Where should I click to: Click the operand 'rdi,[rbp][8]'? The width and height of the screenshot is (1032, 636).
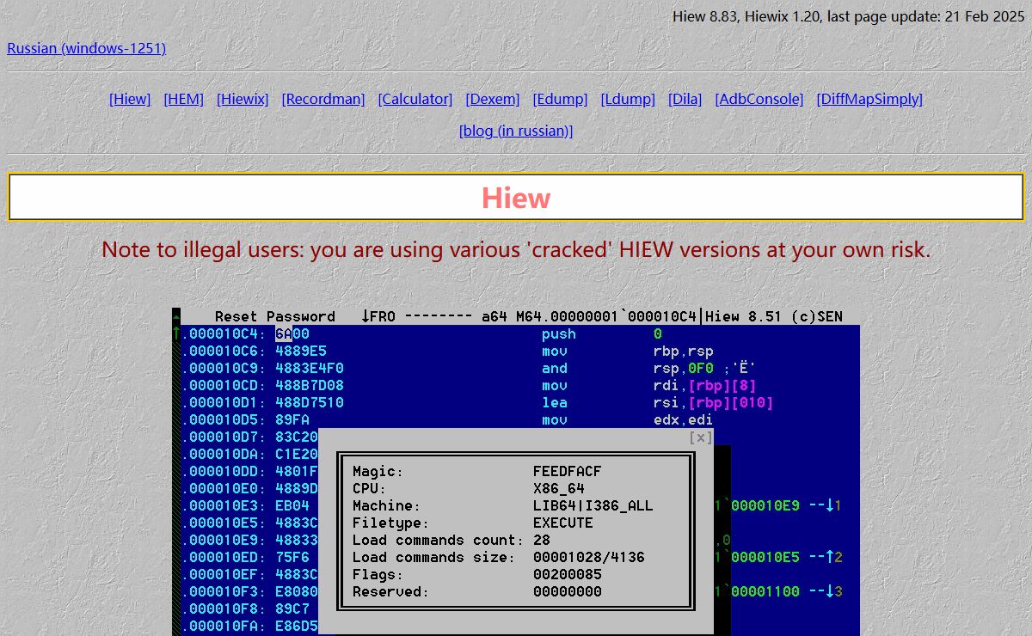(x=705, y=385)
